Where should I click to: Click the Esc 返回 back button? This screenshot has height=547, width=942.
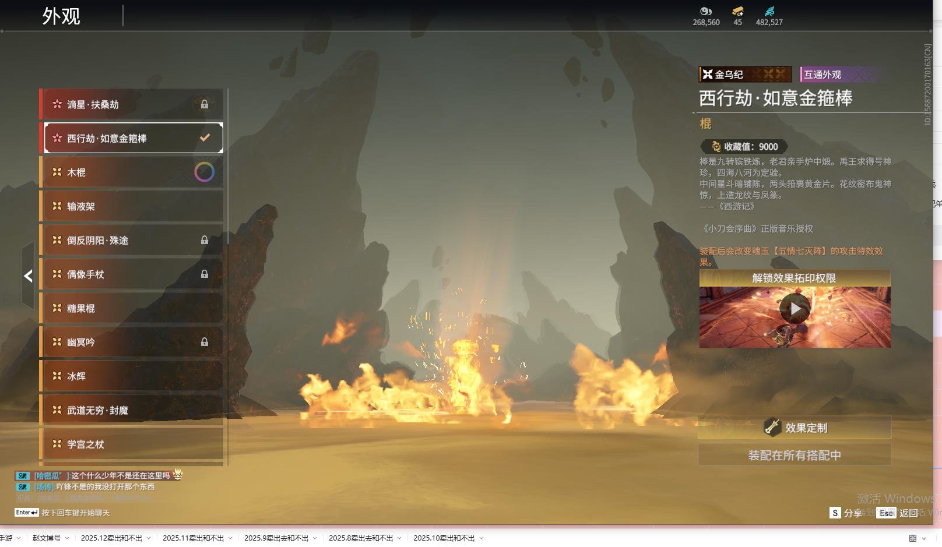coord(898,513)
